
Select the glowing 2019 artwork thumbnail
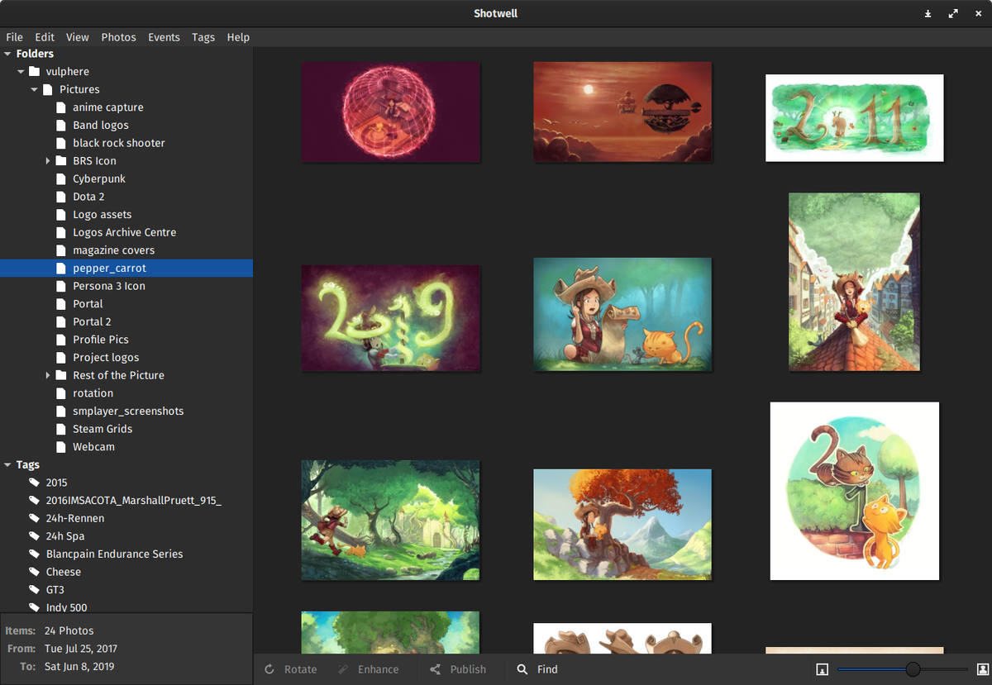pos(390,318)
